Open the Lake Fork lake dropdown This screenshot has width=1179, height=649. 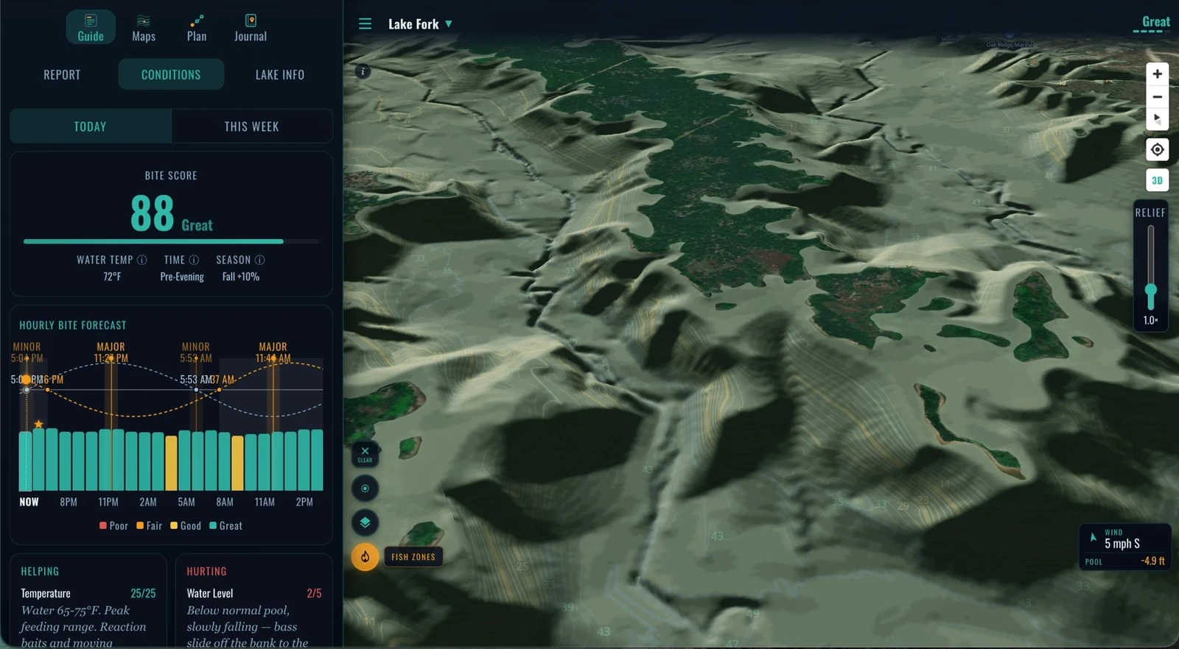pos(420,24)
